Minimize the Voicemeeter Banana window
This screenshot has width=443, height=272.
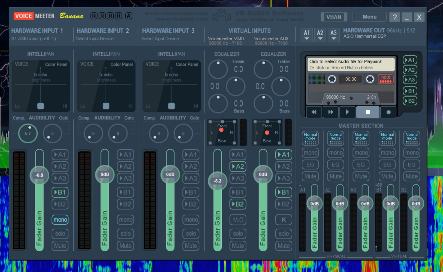pyautogui.click(x=407, y=17)
